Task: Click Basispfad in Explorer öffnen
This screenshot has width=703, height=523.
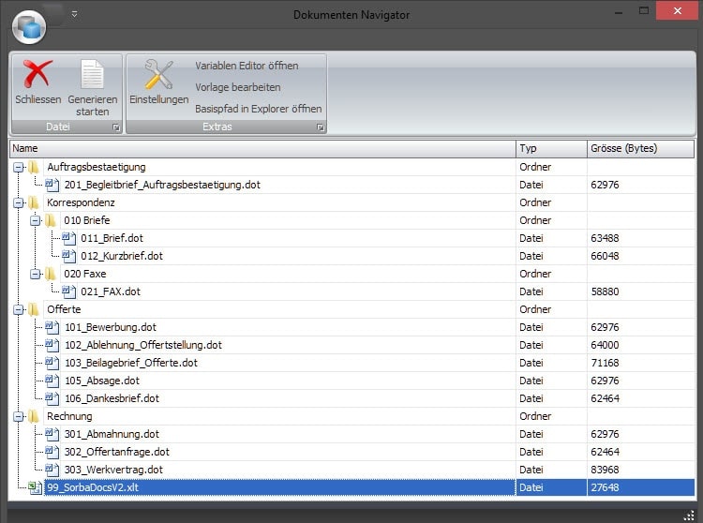Action: (259, 109)
